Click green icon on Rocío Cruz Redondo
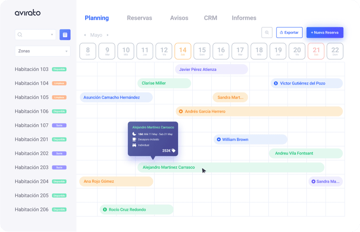 [x=105, y=210]
